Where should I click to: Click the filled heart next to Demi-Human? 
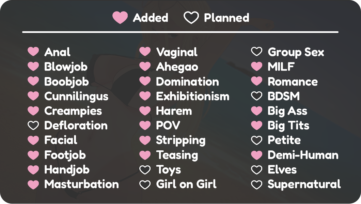(x=256, y=155)
